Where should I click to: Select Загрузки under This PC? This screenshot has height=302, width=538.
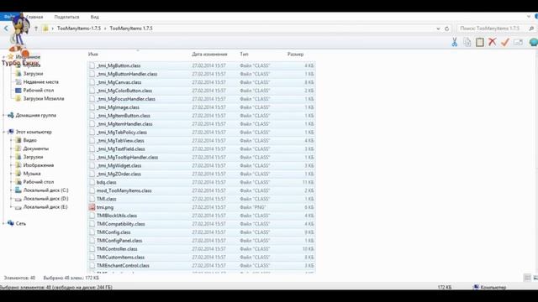point(33,157)
